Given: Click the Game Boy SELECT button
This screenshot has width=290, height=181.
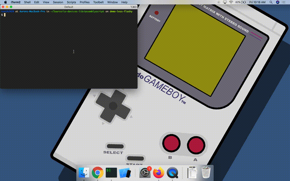Looking at the screenshot, I should 115,147.
